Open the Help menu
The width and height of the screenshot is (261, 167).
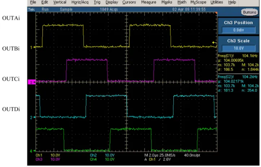pos(232,2)
